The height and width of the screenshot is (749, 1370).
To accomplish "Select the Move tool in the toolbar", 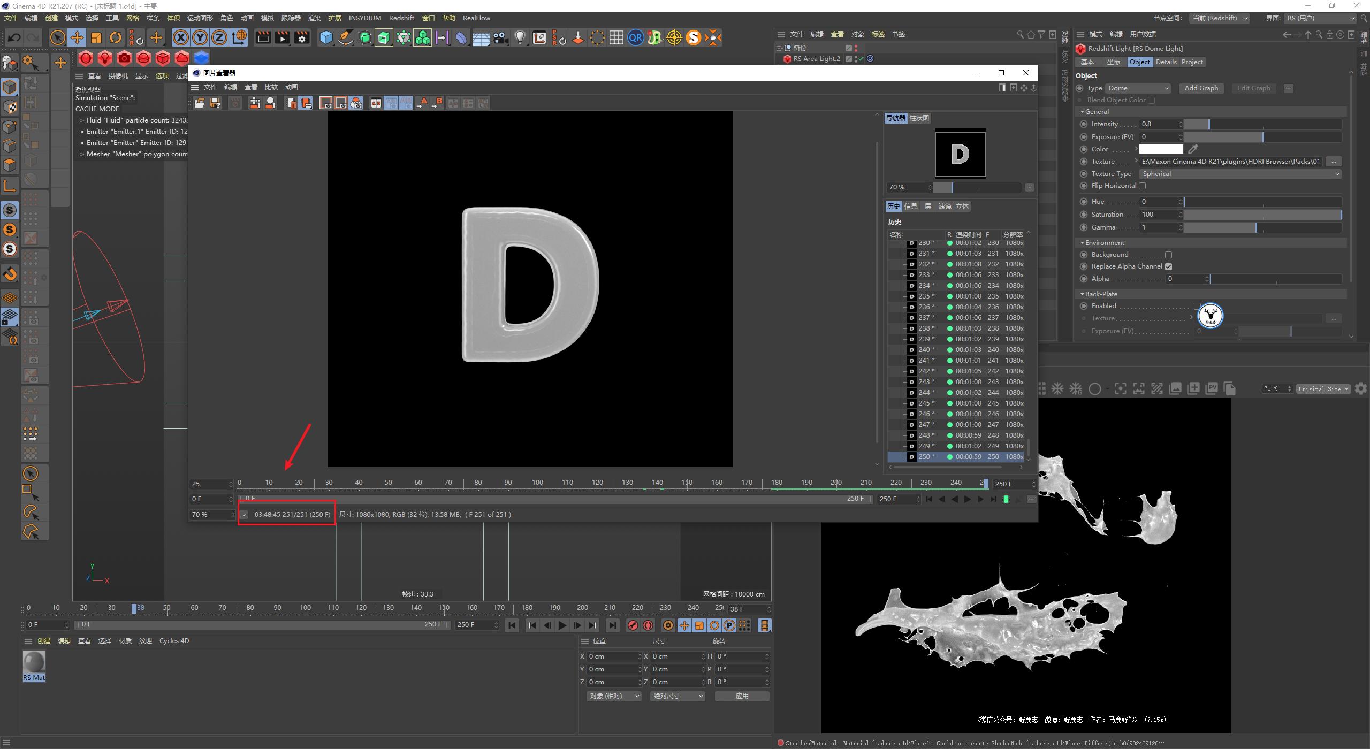I will click(77, 37).
